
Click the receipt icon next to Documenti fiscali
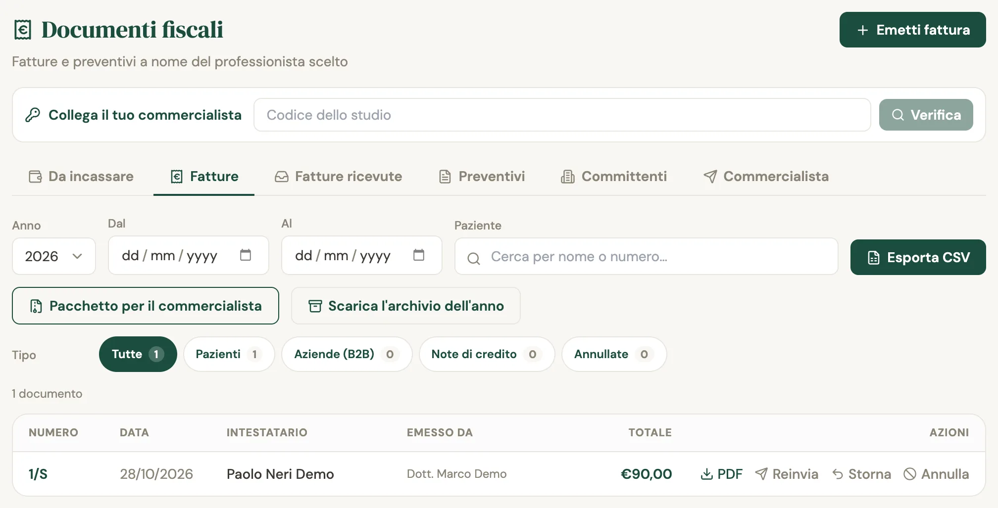pos(23,30)
